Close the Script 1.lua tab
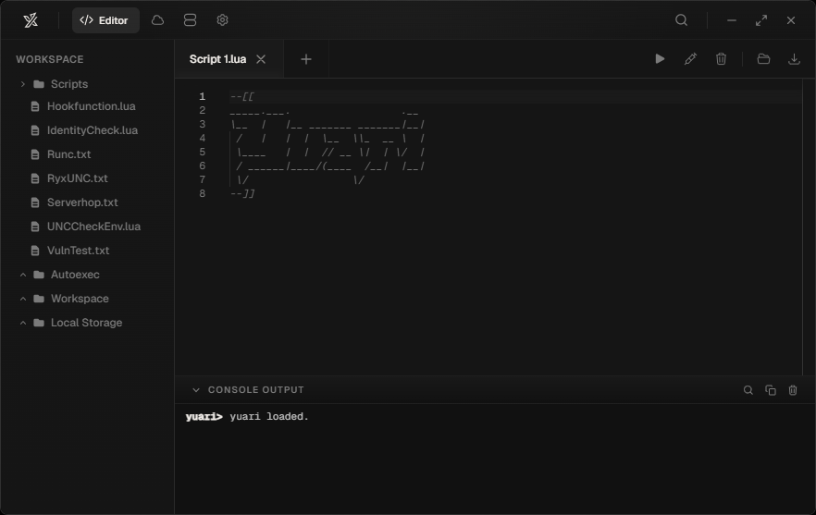 (261, 59)
